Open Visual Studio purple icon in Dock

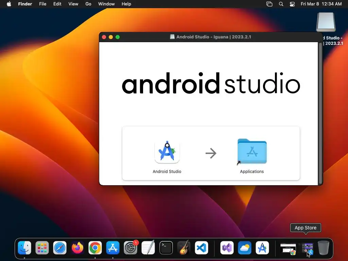227,247
